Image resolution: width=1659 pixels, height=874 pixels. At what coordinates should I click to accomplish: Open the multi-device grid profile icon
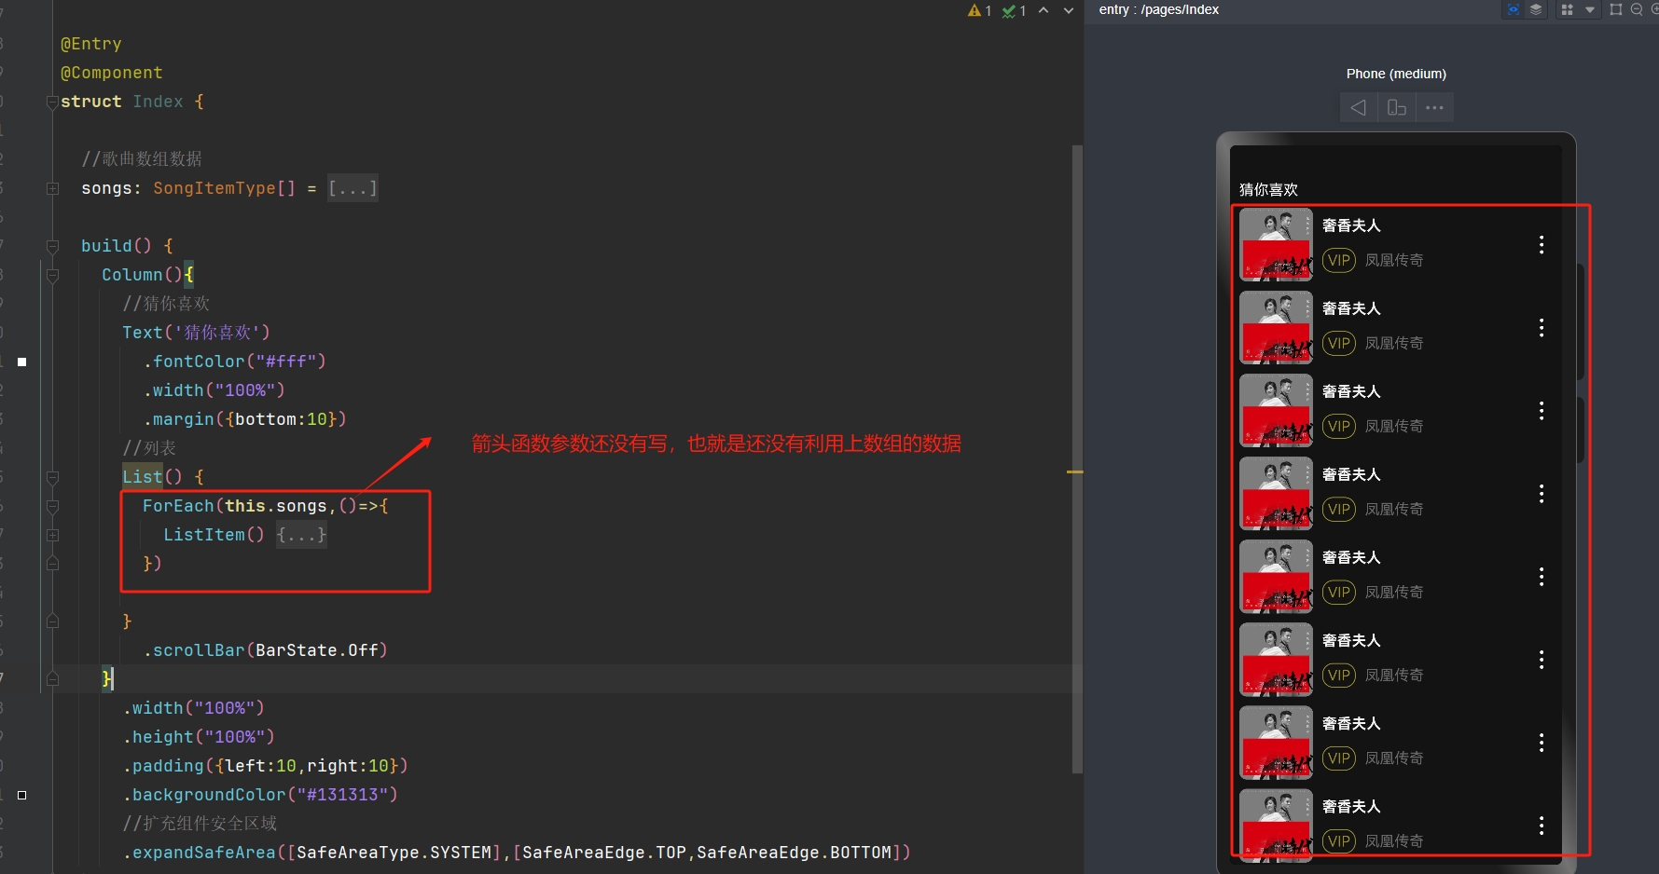(x=1568, y=9)
